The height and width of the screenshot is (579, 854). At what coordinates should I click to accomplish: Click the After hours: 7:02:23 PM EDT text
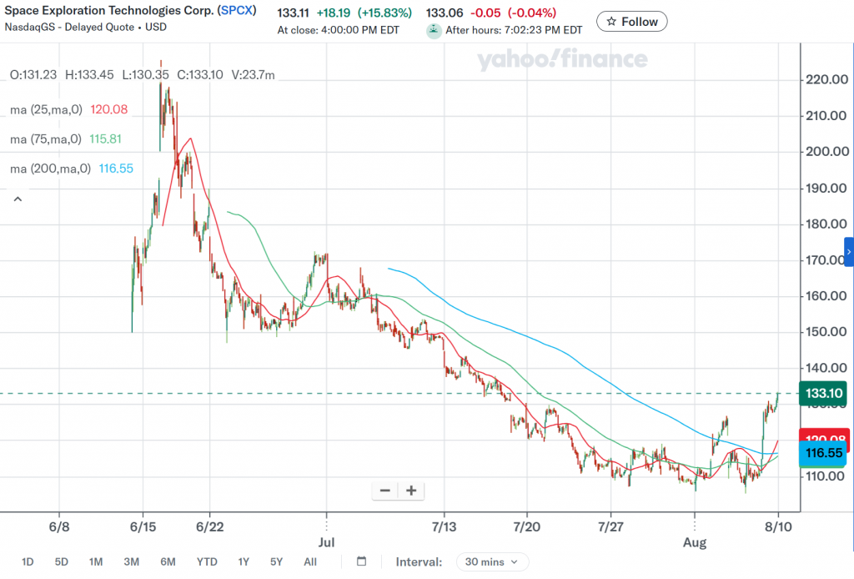click(514, 31)
